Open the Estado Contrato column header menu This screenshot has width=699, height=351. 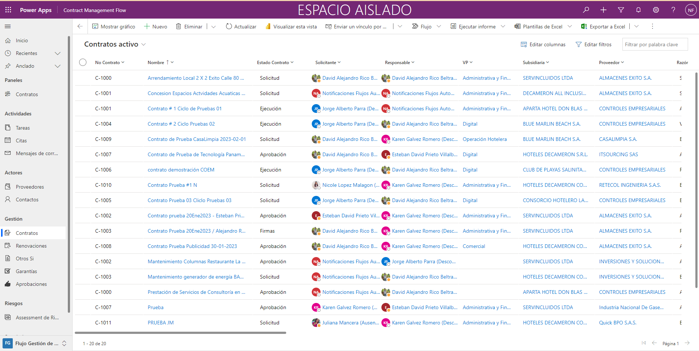(x=275, y=63)
